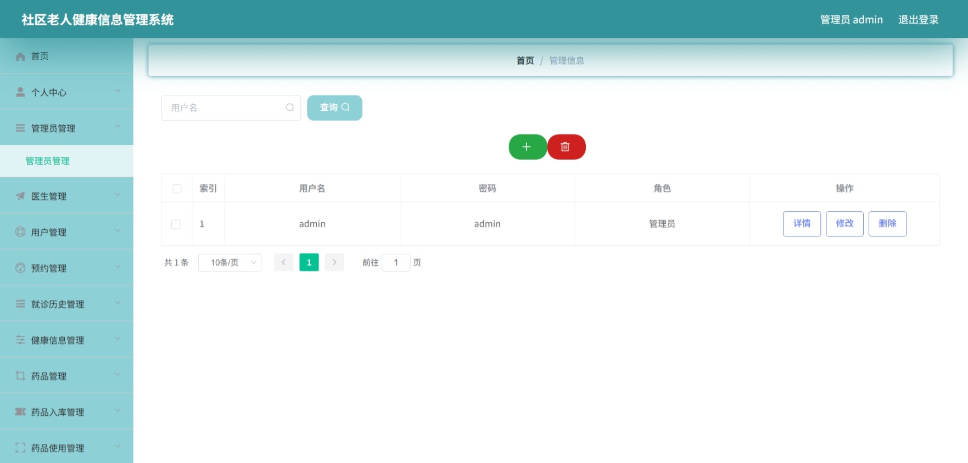Click the icon beside 药品入库管理

pos(20,412)
